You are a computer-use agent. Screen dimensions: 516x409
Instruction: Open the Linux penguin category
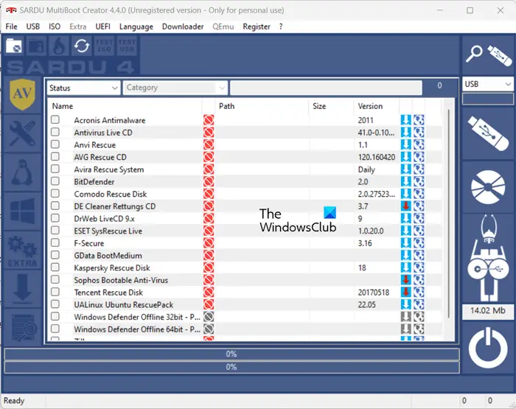[x=22, y=172]
